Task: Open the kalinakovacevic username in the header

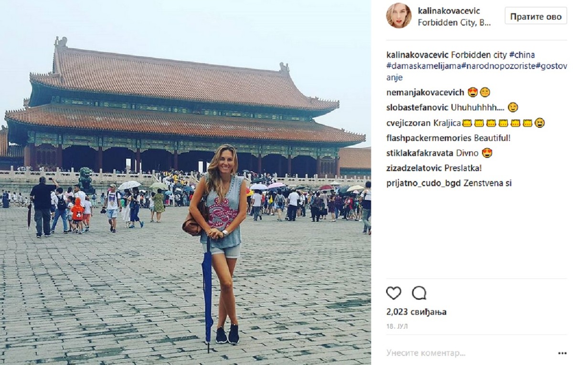Action: 449,10
